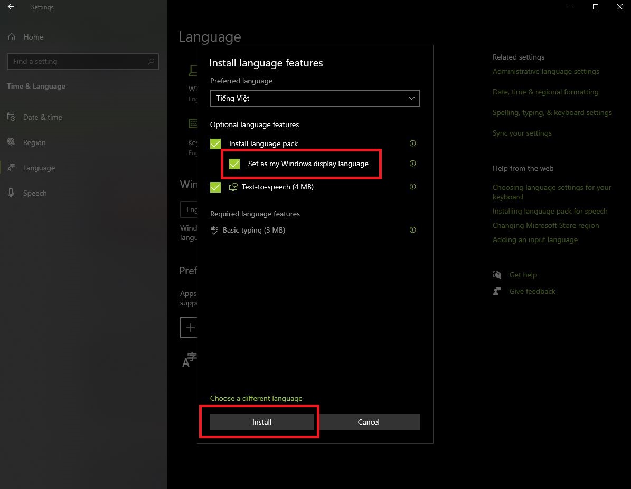The image size is (631, 489).
Task: Click the Give feedback link
Action: [532, 291]
